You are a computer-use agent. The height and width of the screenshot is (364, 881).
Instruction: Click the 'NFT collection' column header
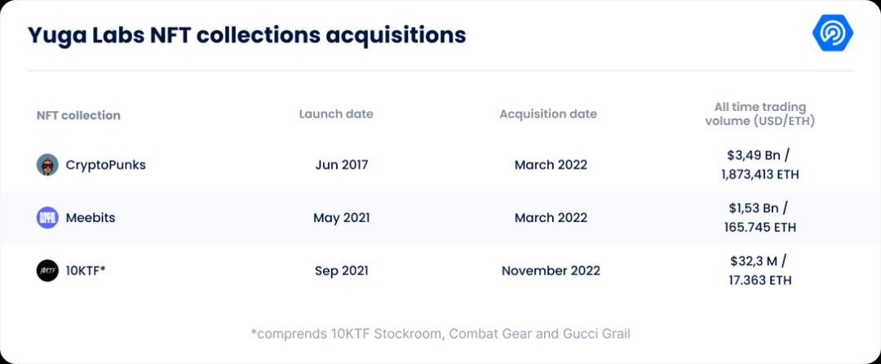coord(78,115)
